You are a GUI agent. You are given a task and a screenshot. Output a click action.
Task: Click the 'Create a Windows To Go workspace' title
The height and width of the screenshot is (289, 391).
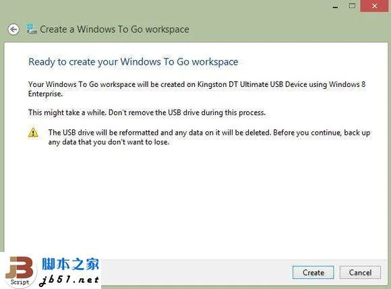[x=115, y=30]
